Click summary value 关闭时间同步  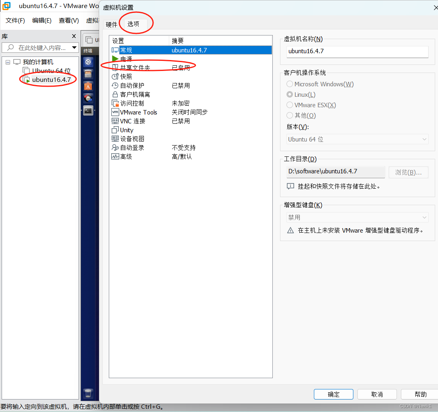click(x=189, y=112)
